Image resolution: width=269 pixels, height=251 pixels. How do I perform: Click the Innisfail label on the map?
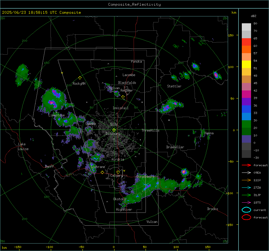pyautogui.click(x=120, y=108)
